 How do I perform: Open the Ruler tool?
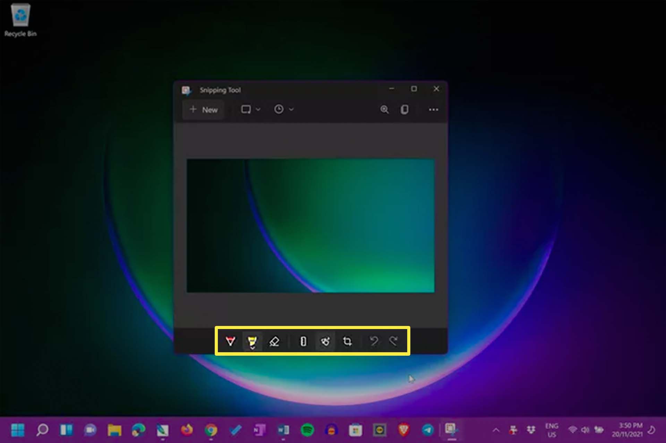point(303,342)
